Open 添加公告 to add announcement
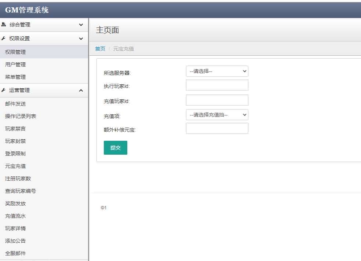This screenshot has height=261, width=361. [16, 240]
